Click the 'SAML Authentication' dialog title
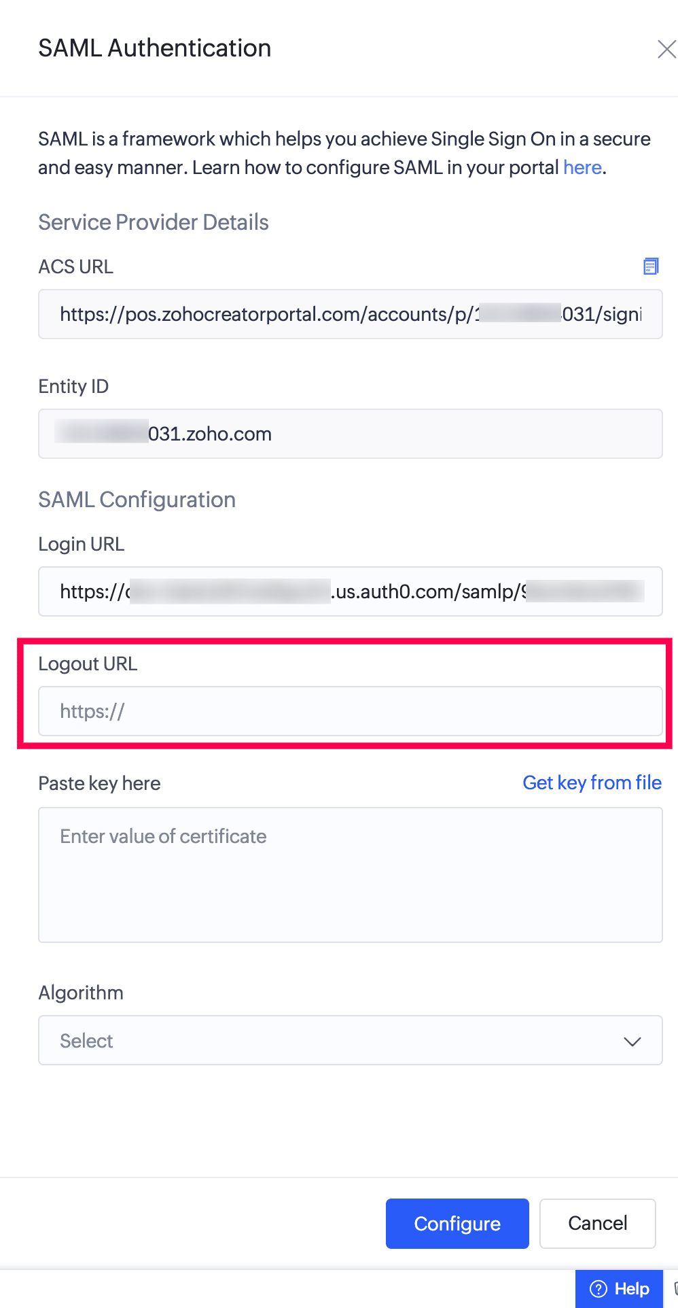The height and width of the screenshot is (1308, 678). click(155, 48)
